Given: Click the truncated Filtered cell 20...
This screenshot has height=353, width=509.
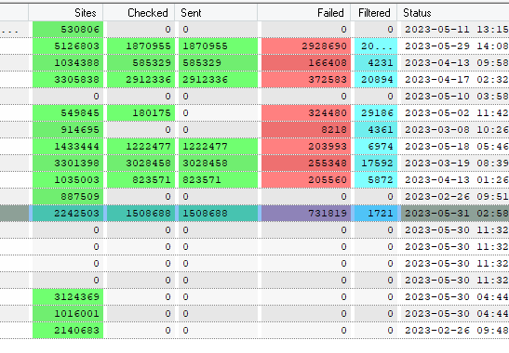Looking at the screenshot, I should (x=376, y=46).
